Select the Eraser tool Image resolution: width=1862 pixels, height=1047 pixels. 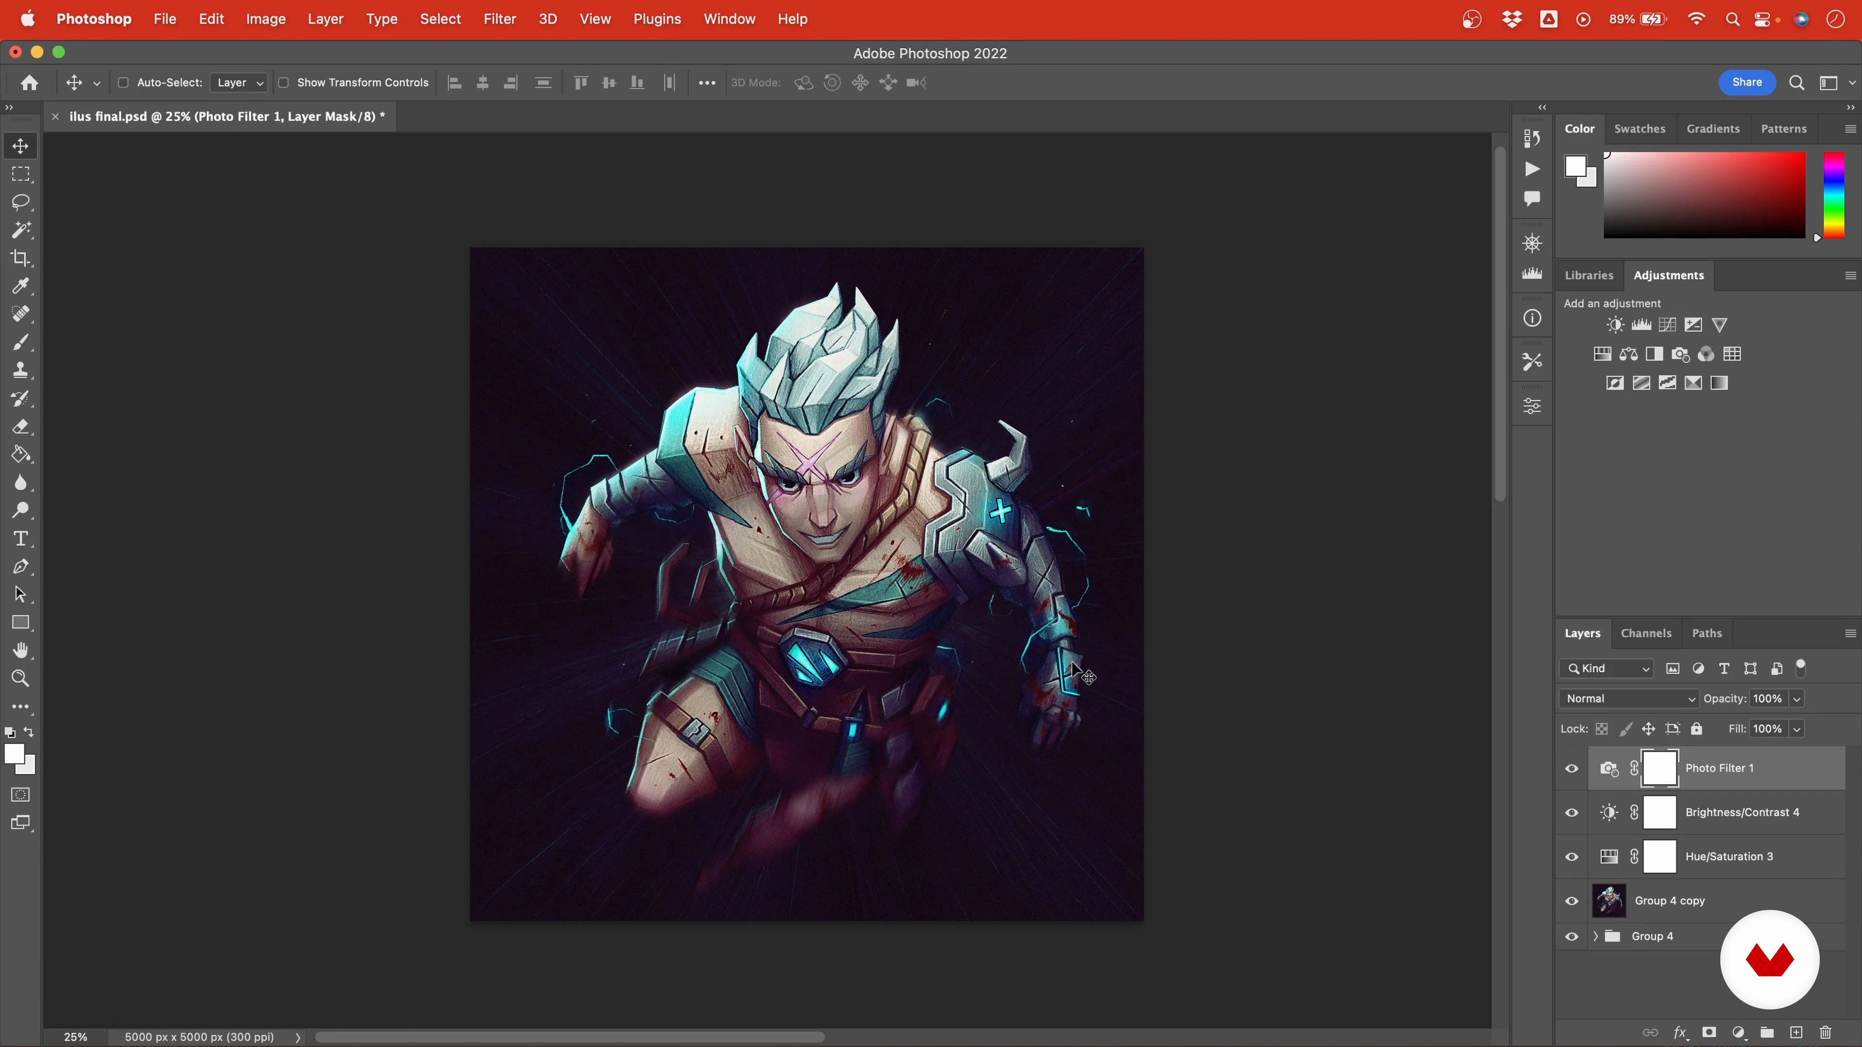(x=20, y=427)
